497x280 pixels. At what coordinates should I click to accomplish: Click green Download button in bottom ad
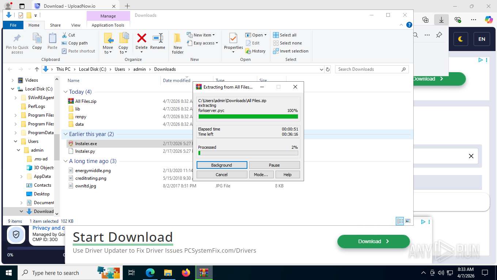pyautogui.click(x=373, y=241)
